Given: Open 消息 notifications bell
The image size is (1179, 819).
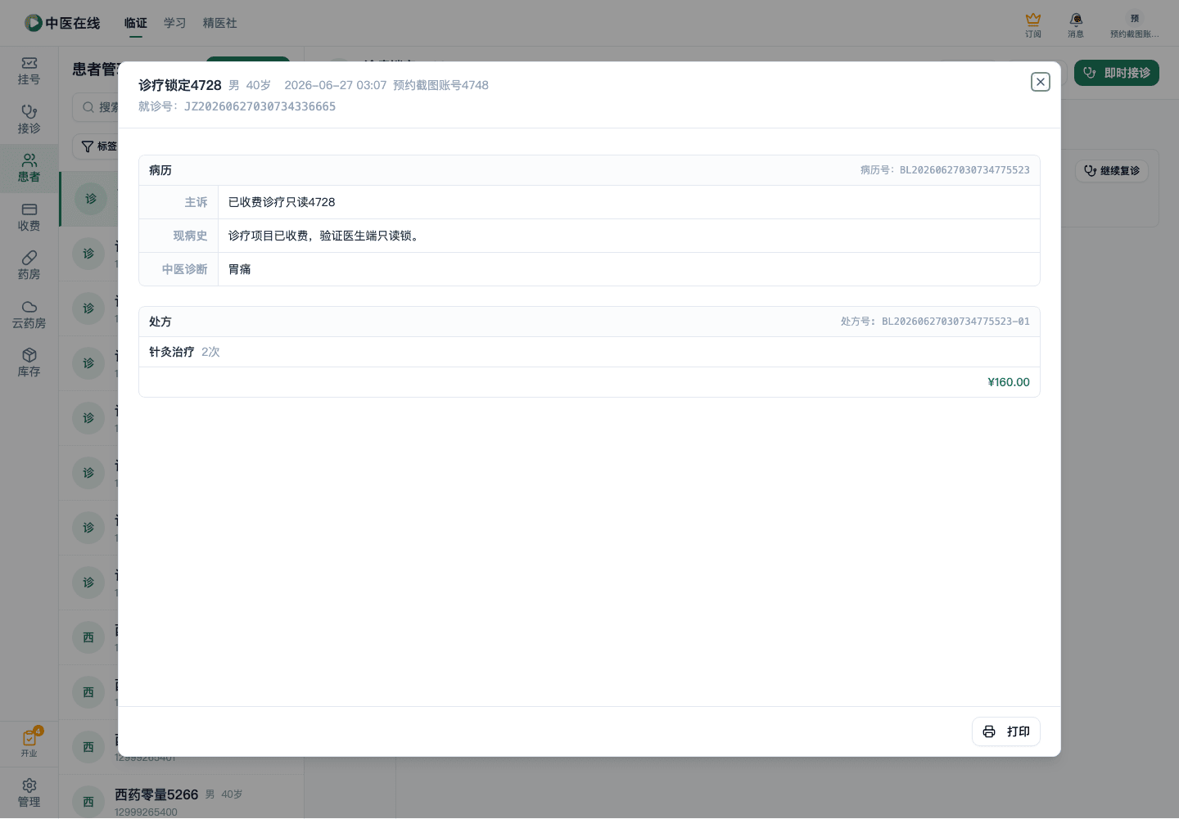Looking at the screenshot, I should pos(1076,25).
